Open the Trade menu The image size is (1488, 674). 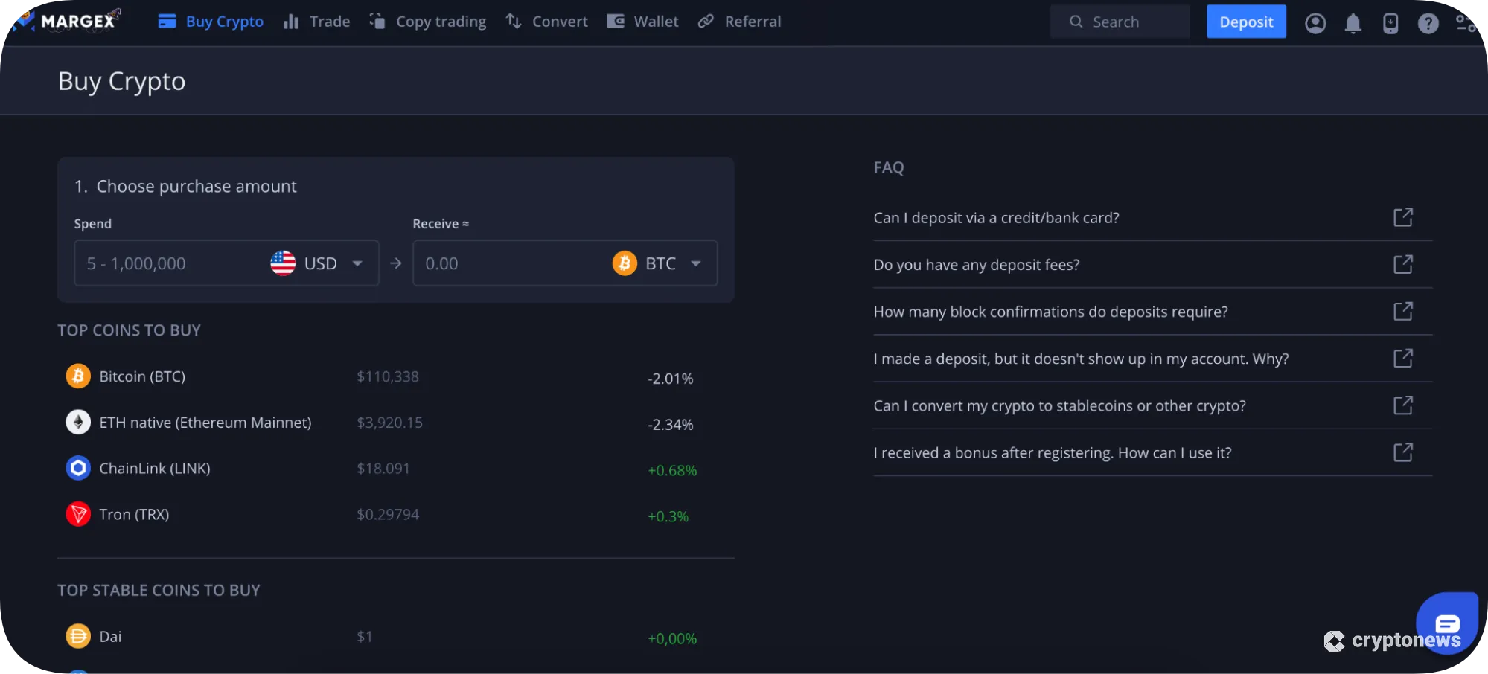(317, 22)
